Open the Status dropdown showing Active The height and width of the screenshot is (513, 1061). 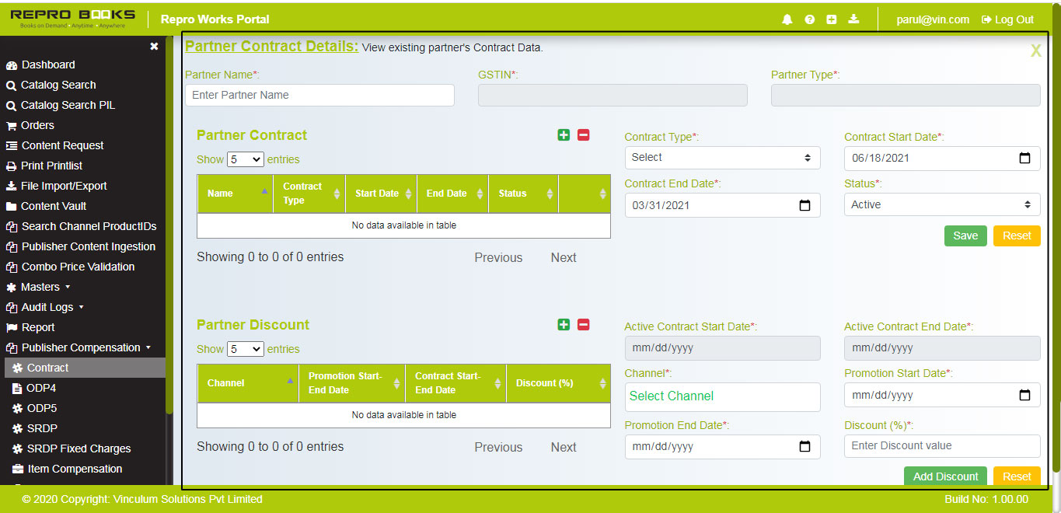[941, 204]
